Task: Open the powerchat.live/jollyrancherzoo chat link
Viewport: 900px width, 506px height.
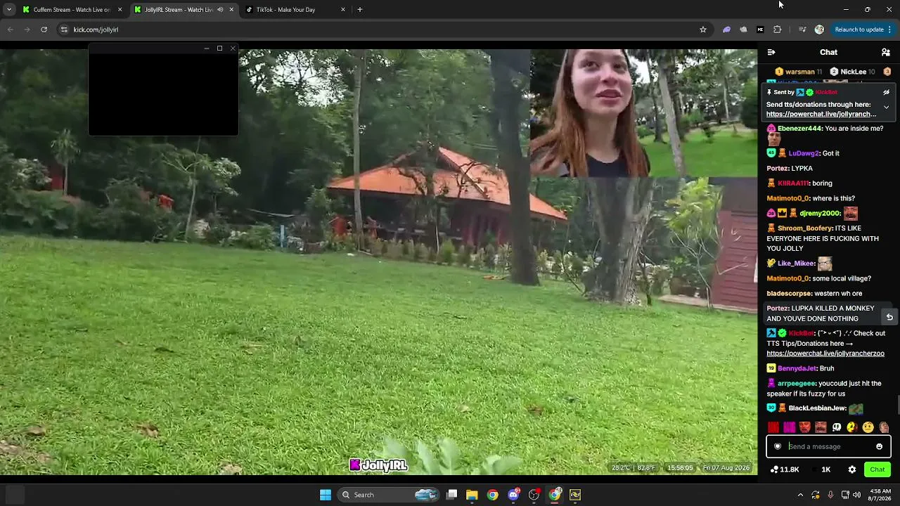Action: (825, 353)
